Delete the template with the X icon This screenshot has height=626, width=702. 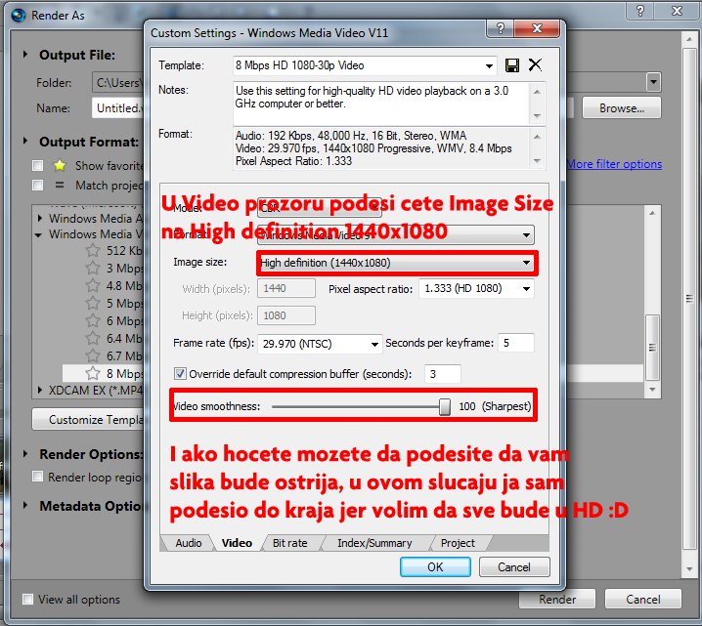(x=535, y=65)
